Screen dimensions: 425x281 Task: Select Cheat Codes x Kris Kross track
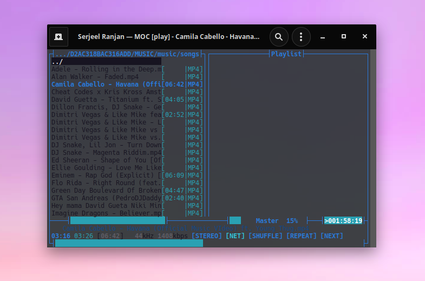[x=127, y=92]
